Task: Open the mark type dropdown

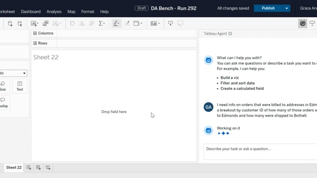Action: click(x=13, y=73)
